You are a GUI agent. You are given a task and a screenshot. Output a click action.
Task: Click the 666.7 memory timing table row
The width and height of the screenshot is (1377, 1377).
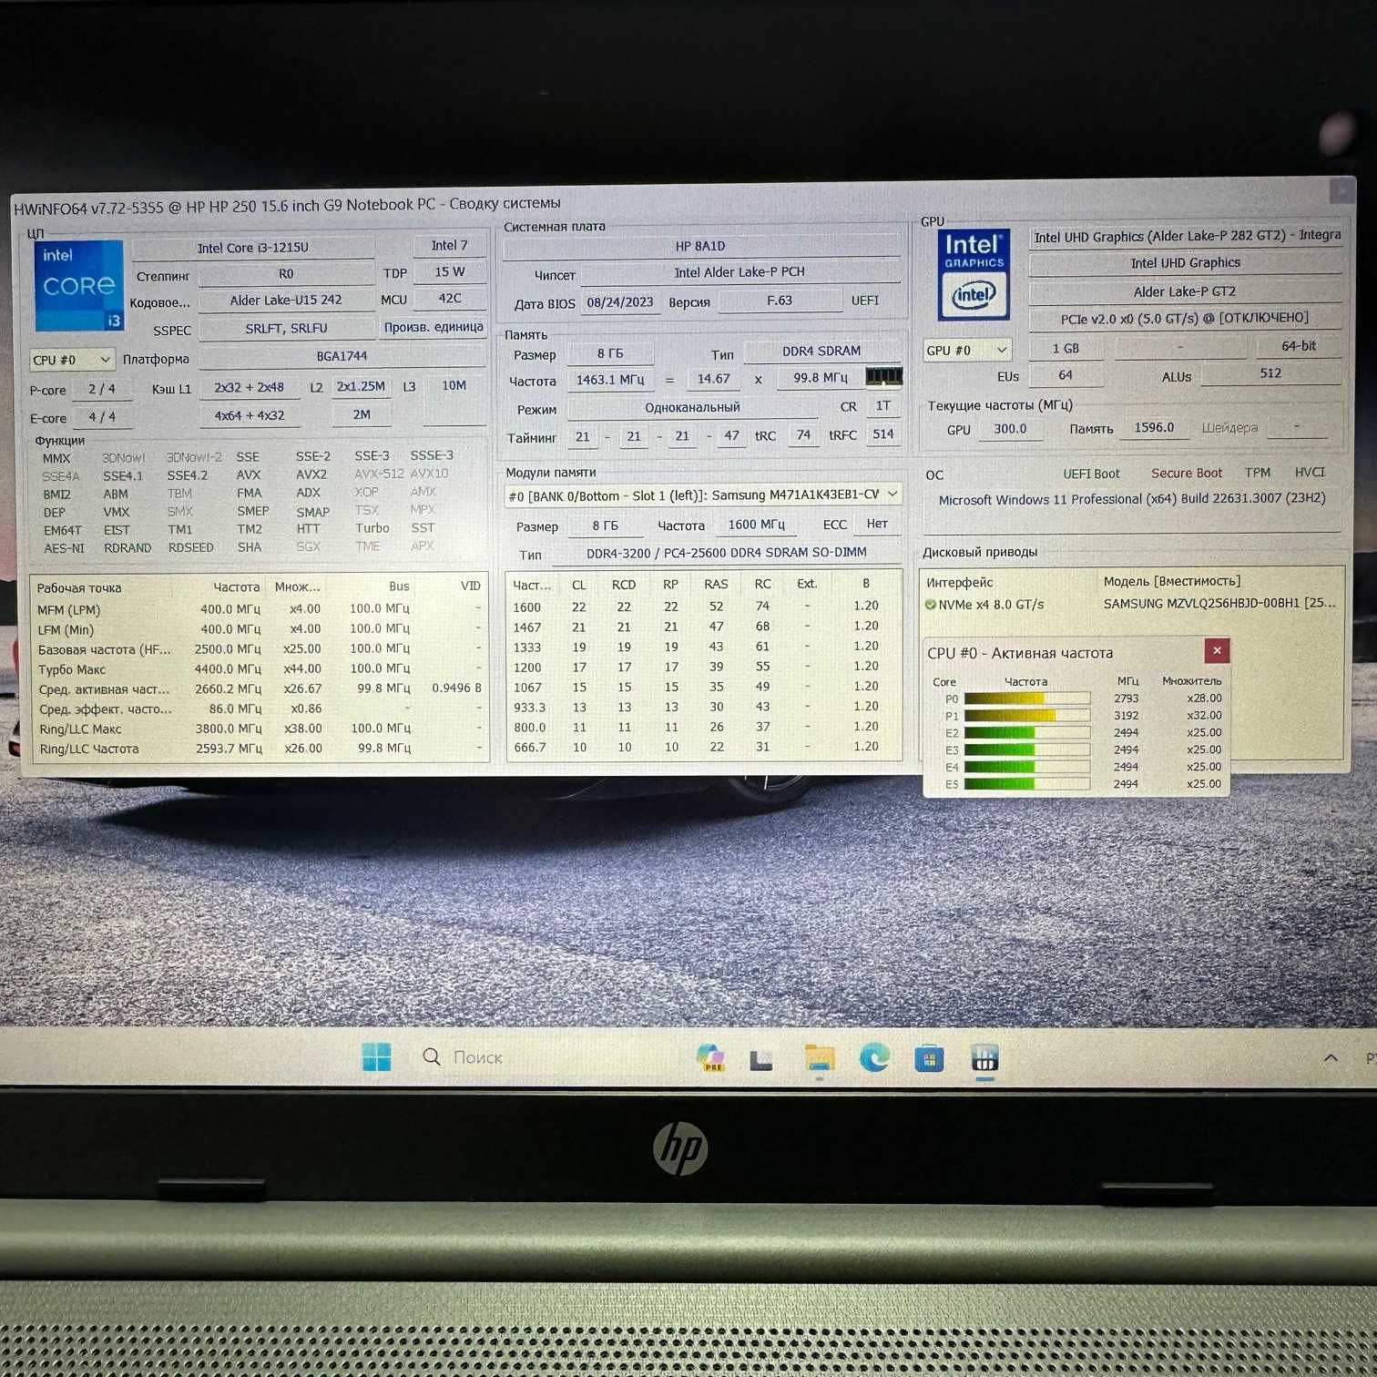tap(703, 747)
